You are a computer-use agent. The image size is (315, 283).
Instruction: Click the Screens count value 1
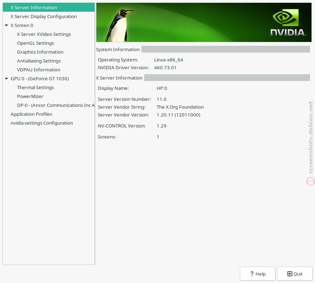point(158,137)
